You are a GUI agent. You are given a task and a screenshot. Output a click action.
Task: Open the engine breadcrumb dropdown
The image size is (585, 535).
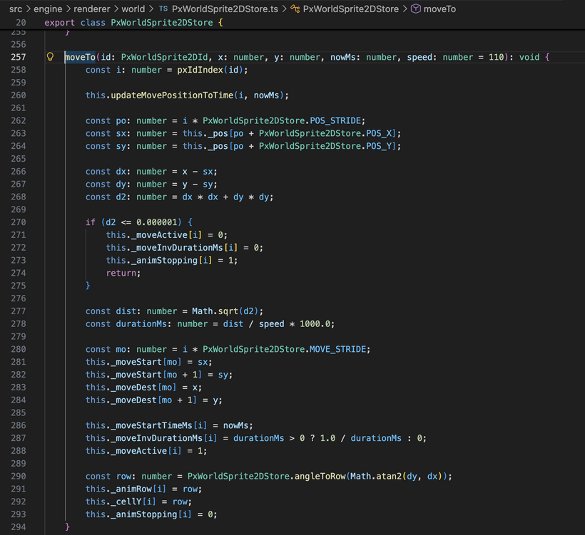48,9
